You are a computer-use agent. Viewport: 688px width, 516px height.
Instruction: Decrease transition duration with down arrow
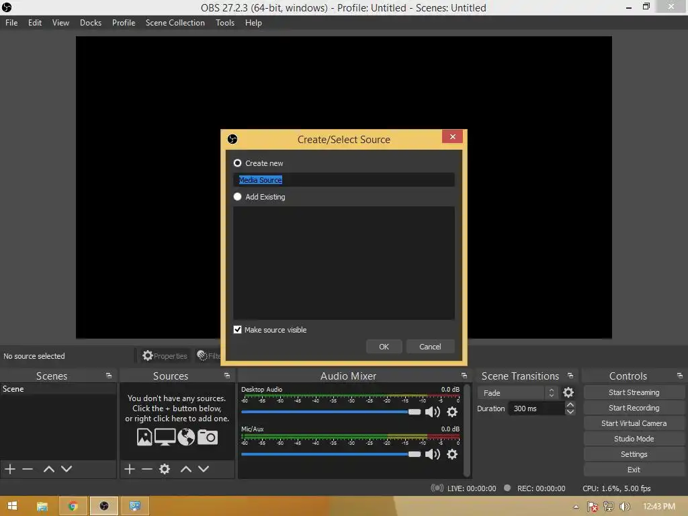[x=570, y=412]
